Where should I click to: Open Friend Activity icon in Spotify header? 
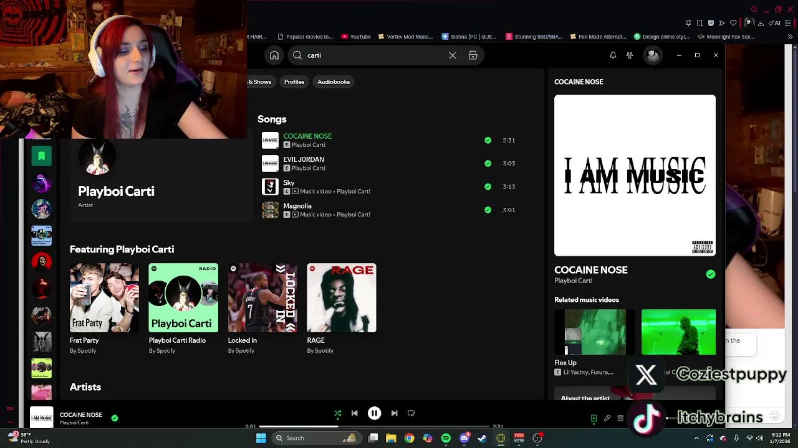630,55
